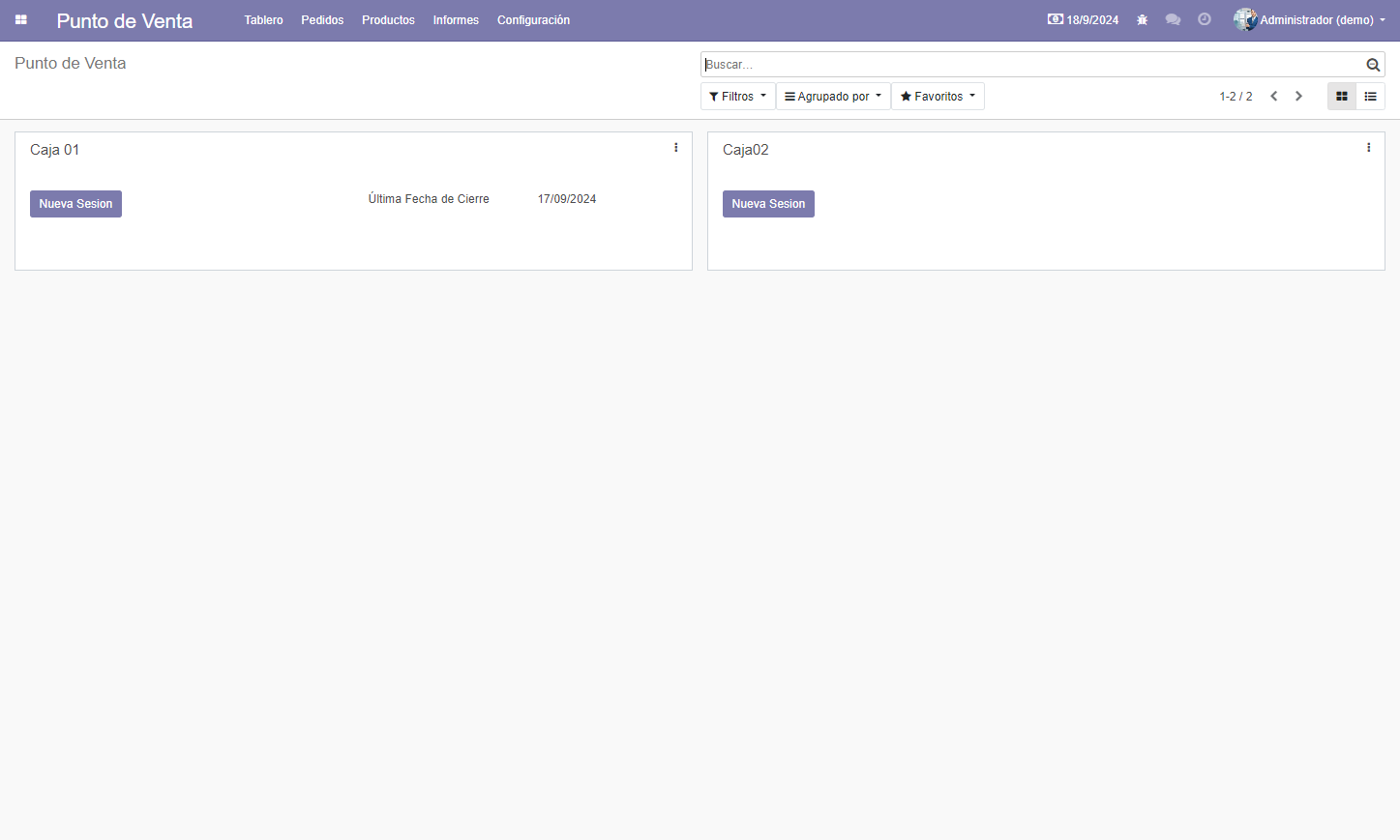Click the Caja02 card title
1400x840 pixels.
(745, 150)
